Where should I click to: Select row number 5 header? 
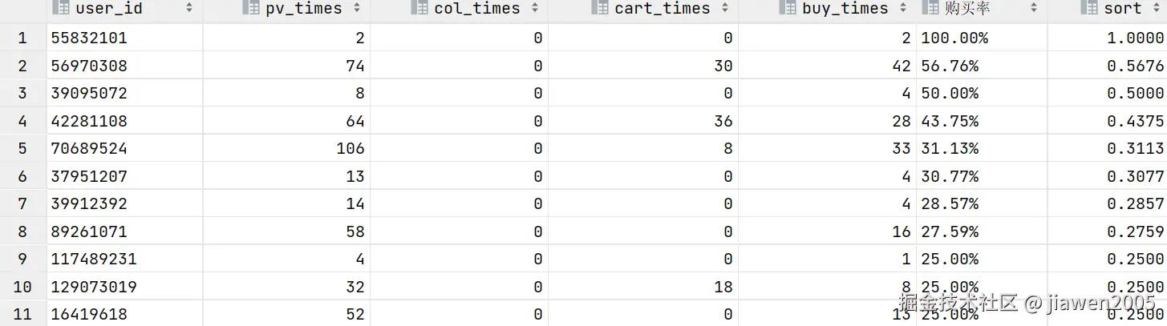22,148
